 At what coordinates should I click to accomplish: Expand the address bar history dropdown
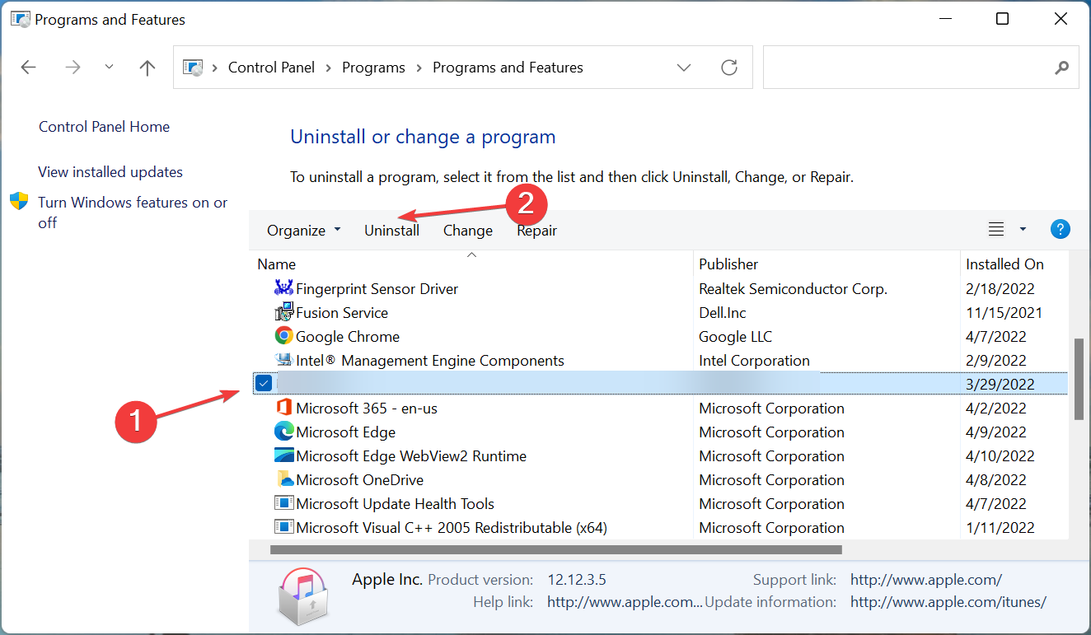[x=684, y=68]
